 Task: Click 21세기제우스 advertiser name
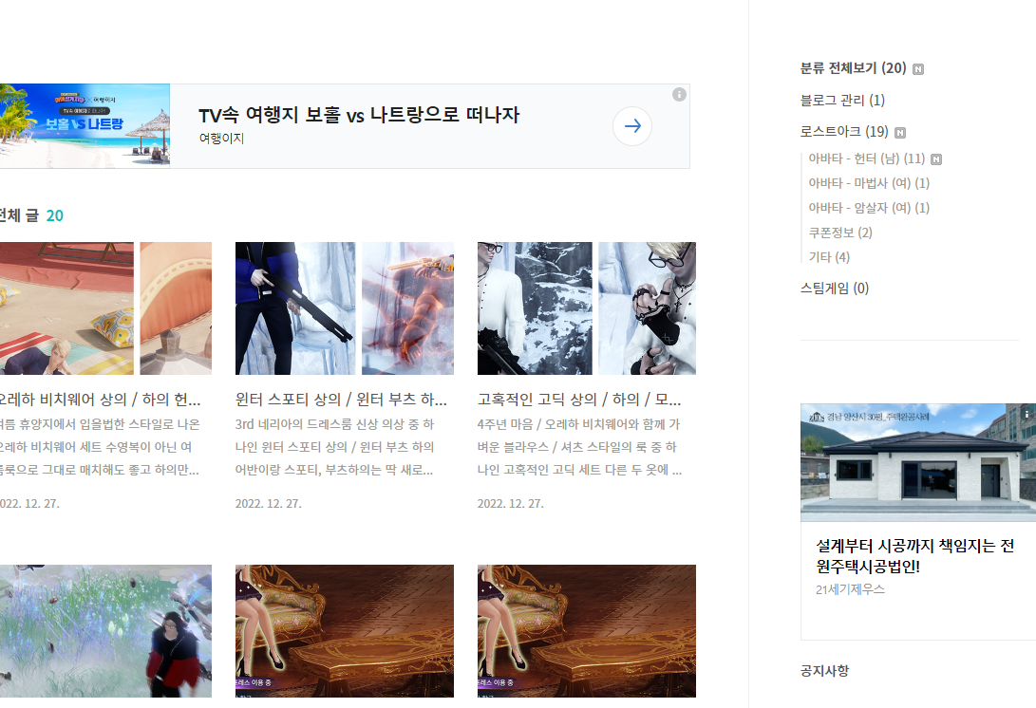[850, 589]
